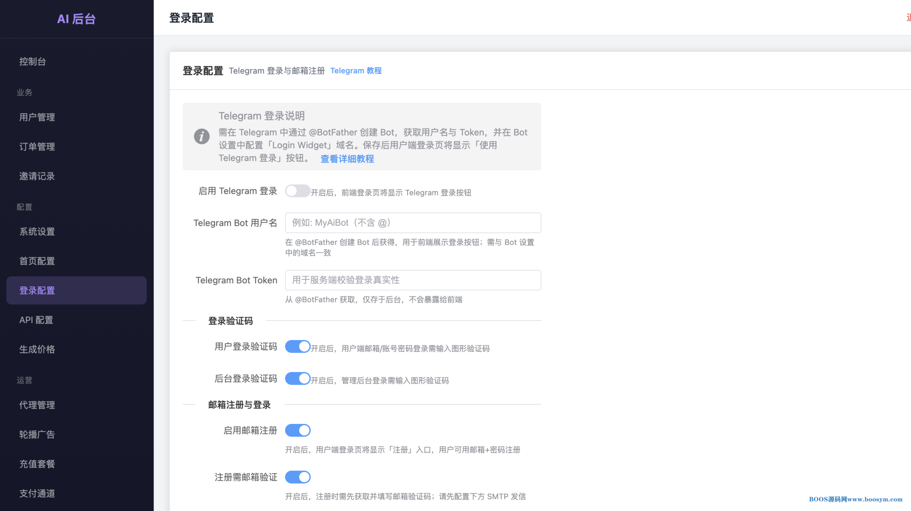Click the info icon in Telegram notice
Viewport: 911px width, 511px height.
[x=201, y=136]
